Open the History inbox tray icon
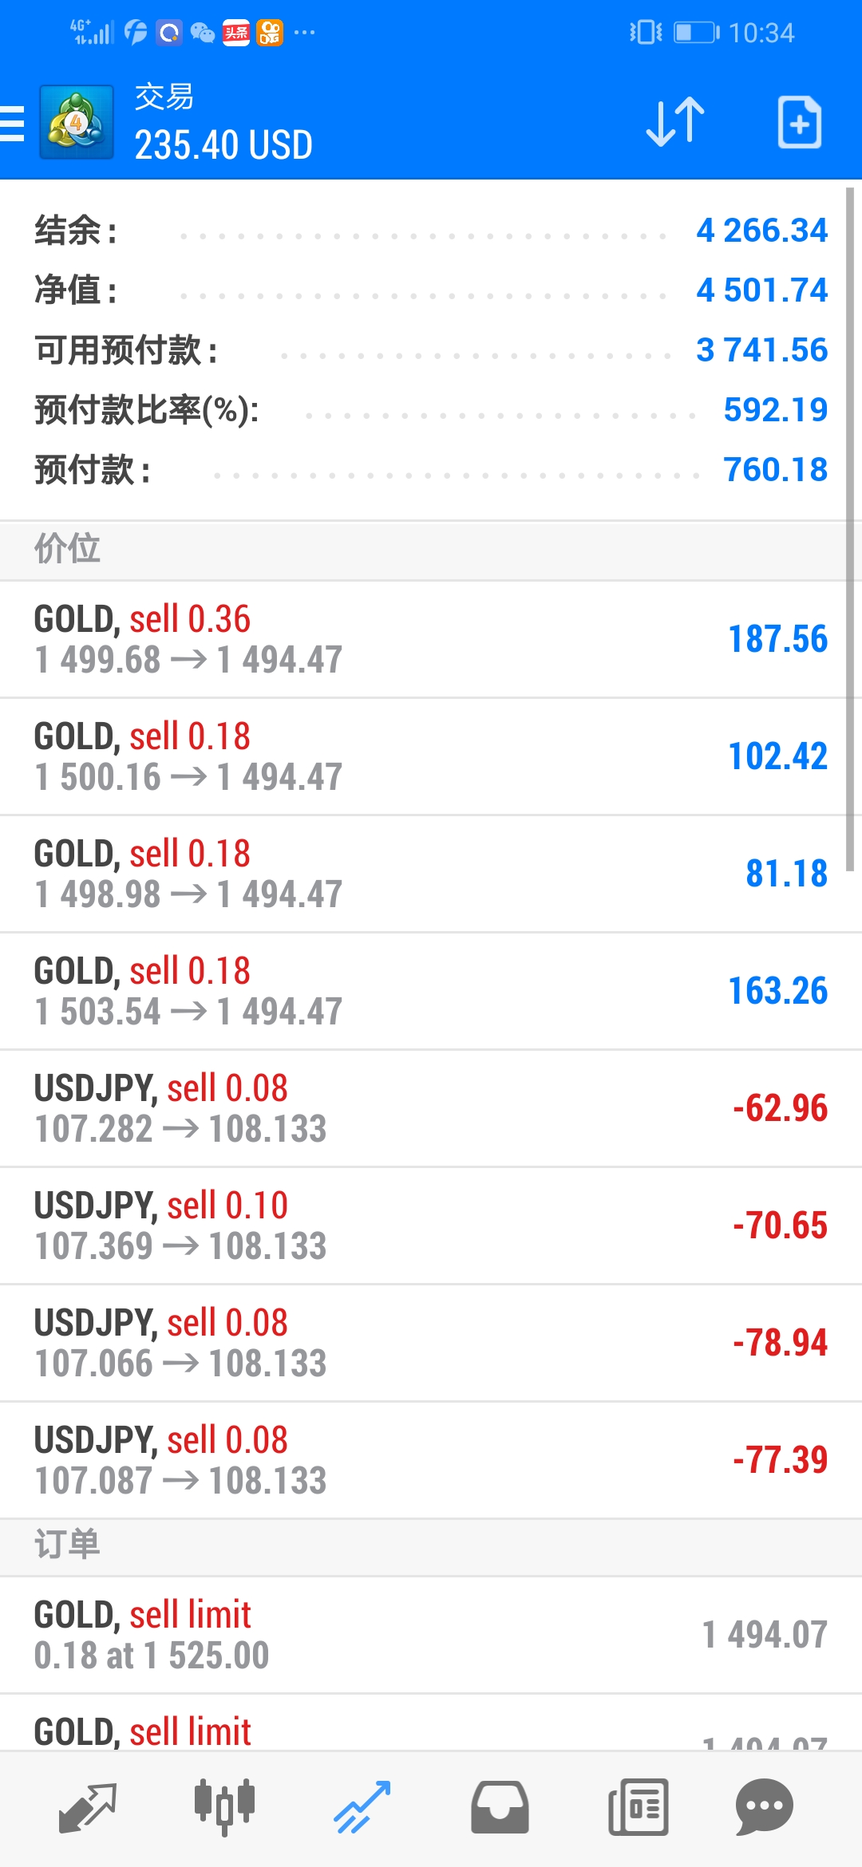The height and width of the screenshot is (1867, 862). click(x=500, y=1807)
